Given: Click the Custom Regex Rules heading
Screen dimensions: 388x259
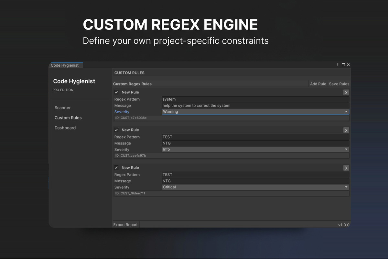Looking at the screenshot, I should coord(132,84).
